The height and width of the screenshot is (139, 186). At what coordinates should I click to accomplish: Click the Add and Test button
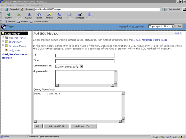(x=83, y=126)
